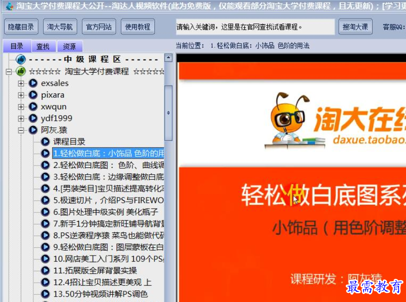This screenshot has height=302, width=406.
Task: Click play icon next to exsales
Action: pos(33,83)
